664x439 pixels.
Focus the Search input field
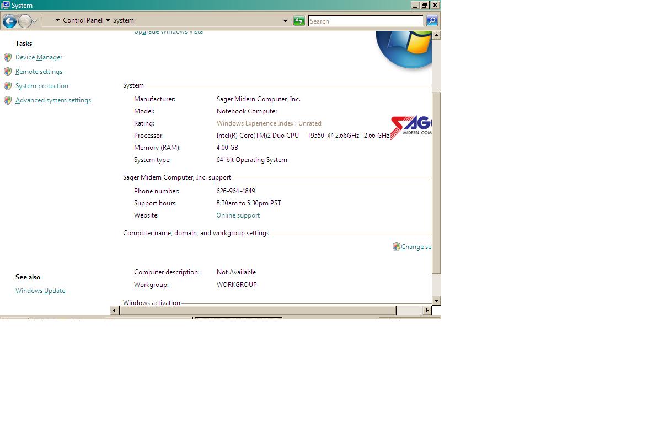pos(366,21)
